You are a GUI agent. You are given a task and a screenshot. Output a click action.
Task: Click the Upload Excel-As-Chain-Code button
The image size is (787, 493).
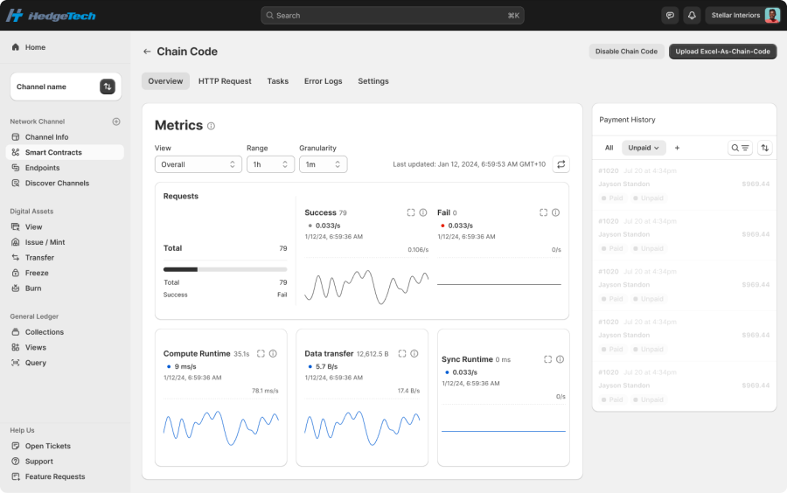click(722, 52)
